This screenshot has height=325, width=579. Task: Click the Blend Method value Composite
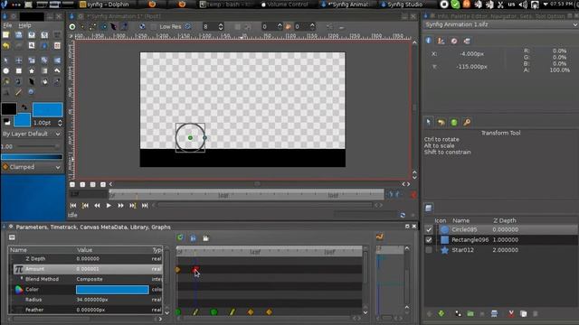90,279
